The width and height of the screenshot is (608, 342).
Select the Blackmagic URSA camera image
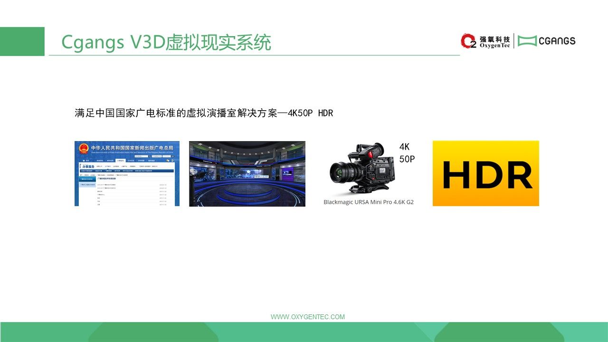point(363,169)
